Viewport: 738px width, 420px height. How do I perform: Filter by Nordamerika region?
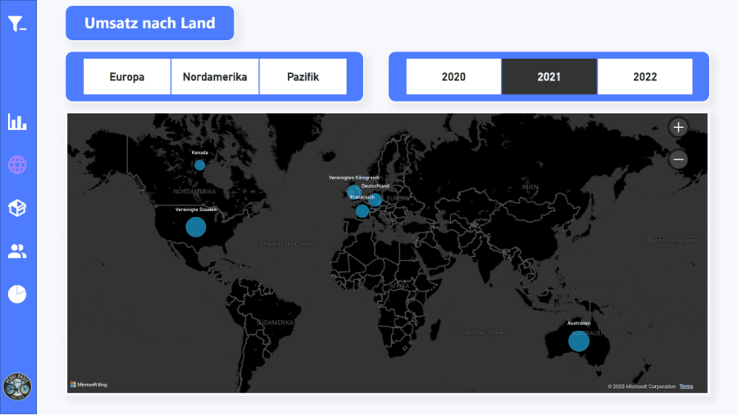[215, 77]
